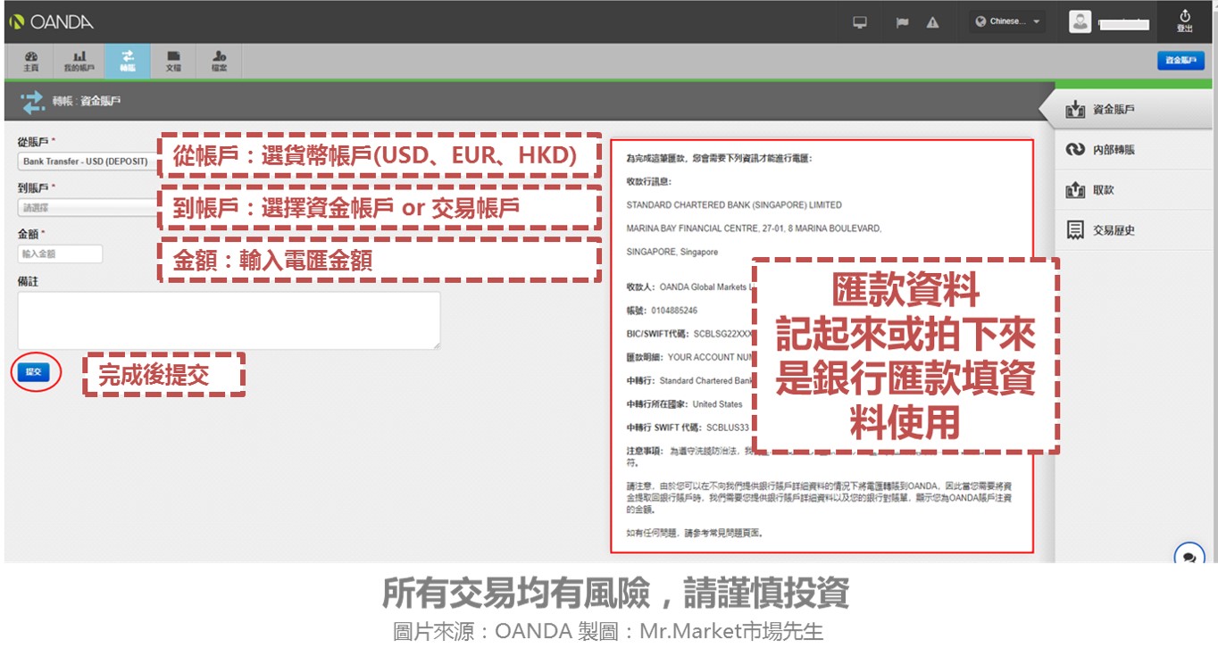
Task: Click the 備註 remarks text area
Action: click(x=229, y=320)
